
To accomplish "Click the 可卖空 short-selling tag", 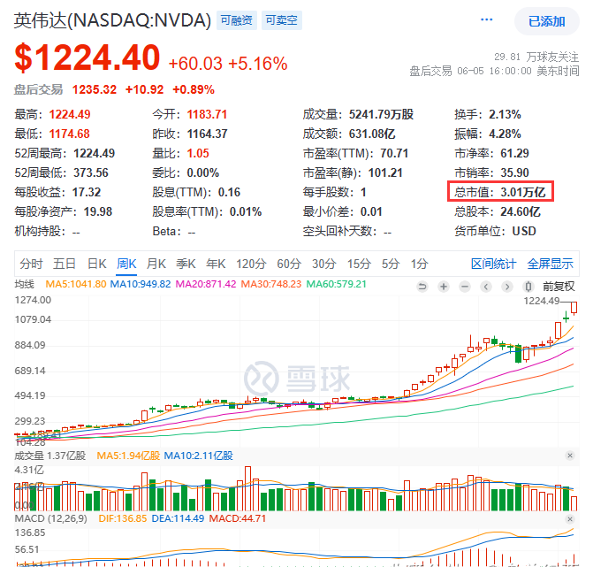I will point(282,20).
